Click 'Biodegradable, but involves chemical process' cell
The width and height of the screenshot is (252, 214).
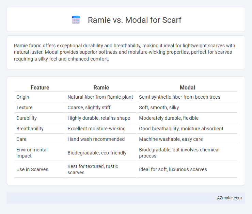179,153
